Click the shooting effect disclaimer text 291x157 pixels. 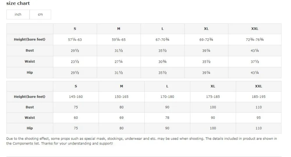[x=142, y=141]
